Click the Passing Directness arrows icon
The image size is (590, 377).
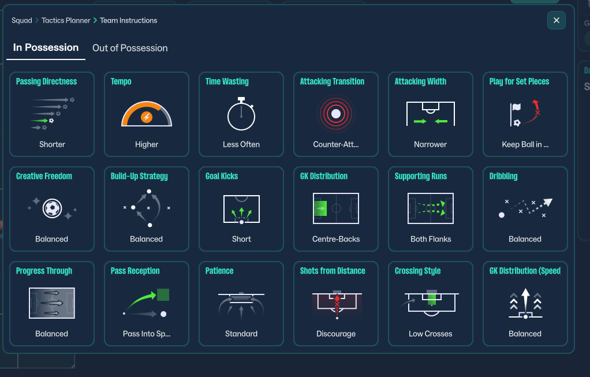tap(52, 113)
